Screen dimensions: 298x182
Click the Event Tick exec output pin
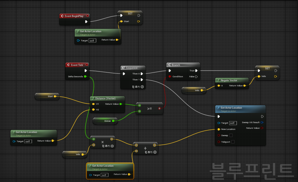(x=86, y=70)
